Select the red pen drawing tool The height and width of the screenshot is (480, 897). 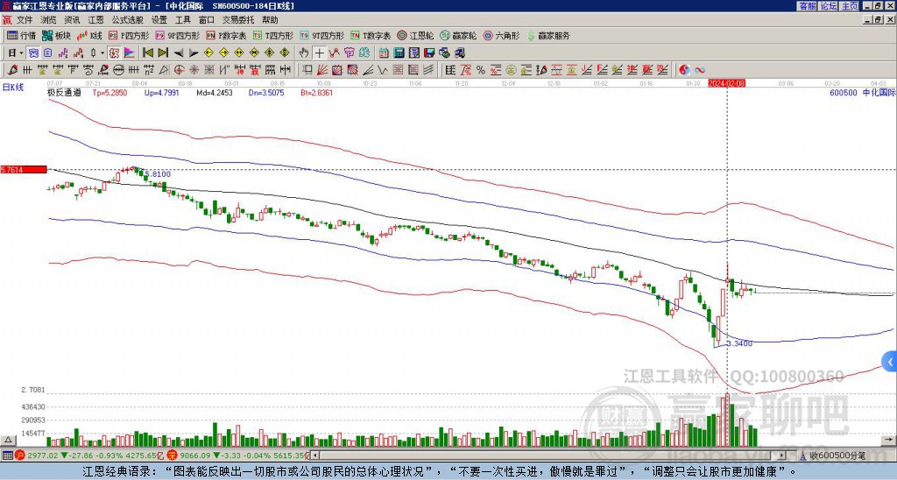[x=11, y=70]
